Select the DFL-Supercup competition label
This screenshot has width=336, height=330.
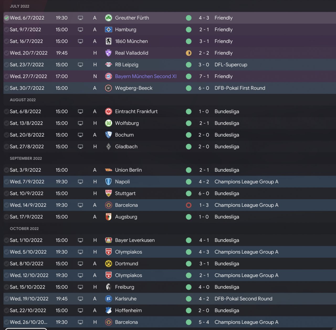(x=231, y=65)
